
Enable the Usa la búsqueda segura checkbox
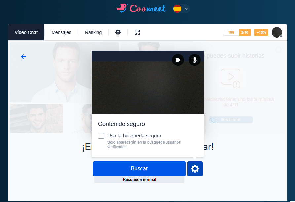[100, 135]
